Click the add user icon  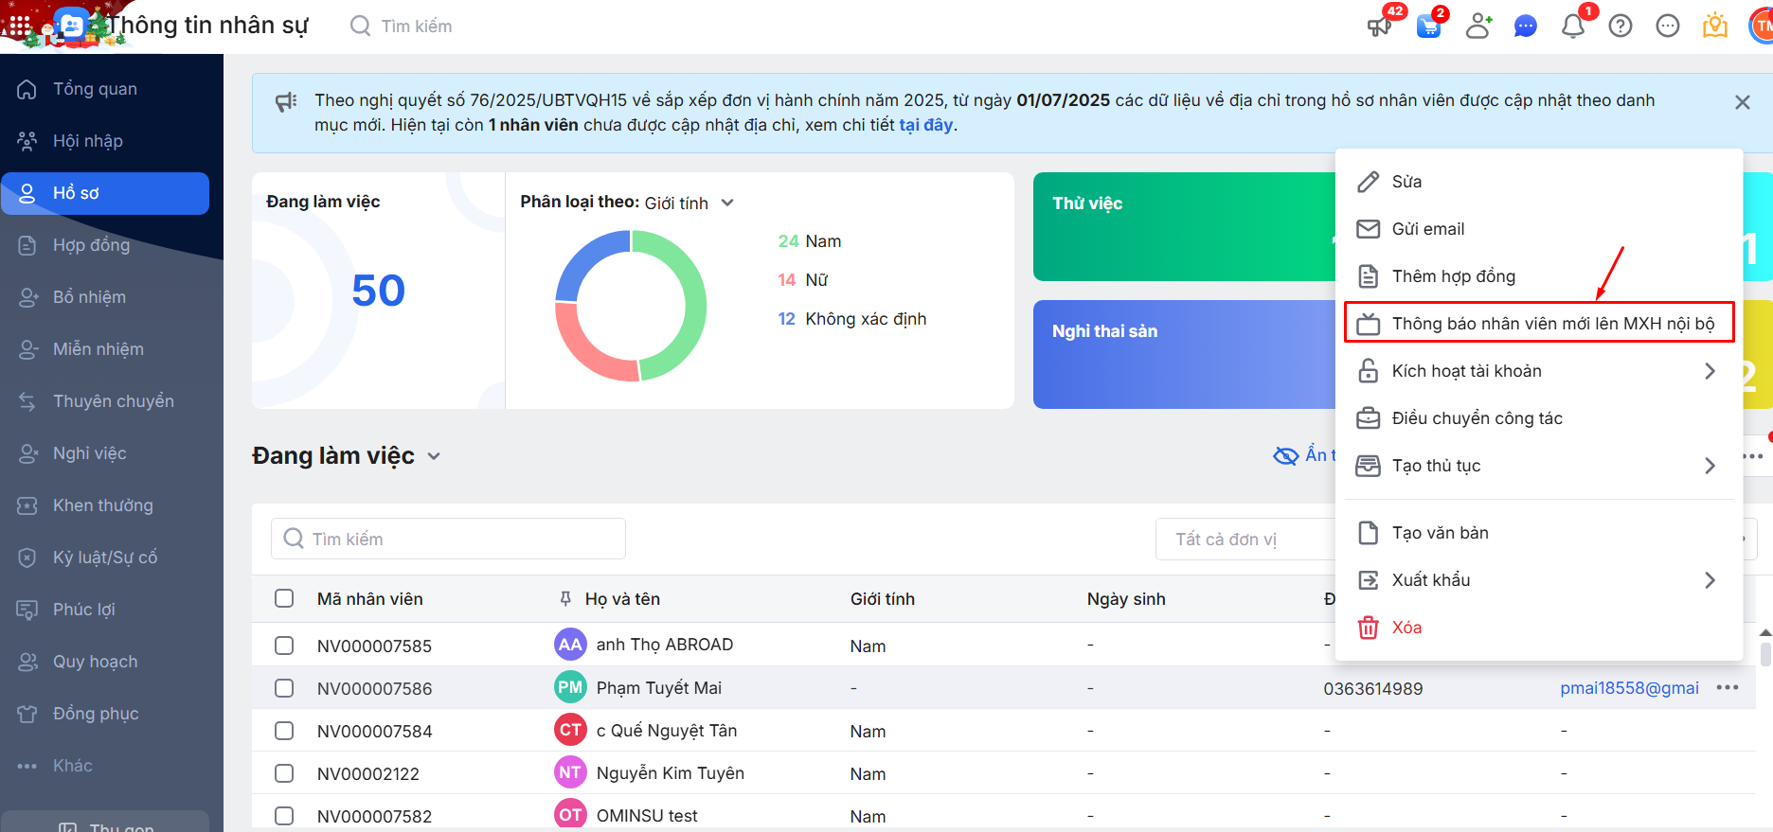(1477, 27)
